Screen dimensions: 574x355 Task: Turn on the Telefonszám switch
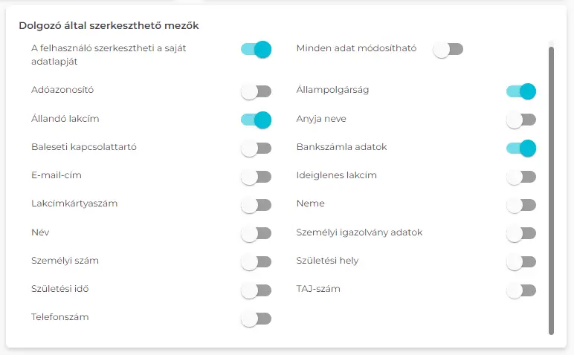click(x=256, y=319)
